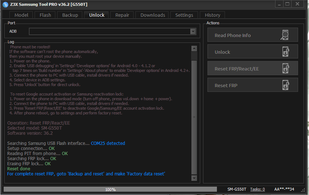Click the log vertical scrollbar thumb
This screenshot has height=195, width=309.
pos(194,117)
